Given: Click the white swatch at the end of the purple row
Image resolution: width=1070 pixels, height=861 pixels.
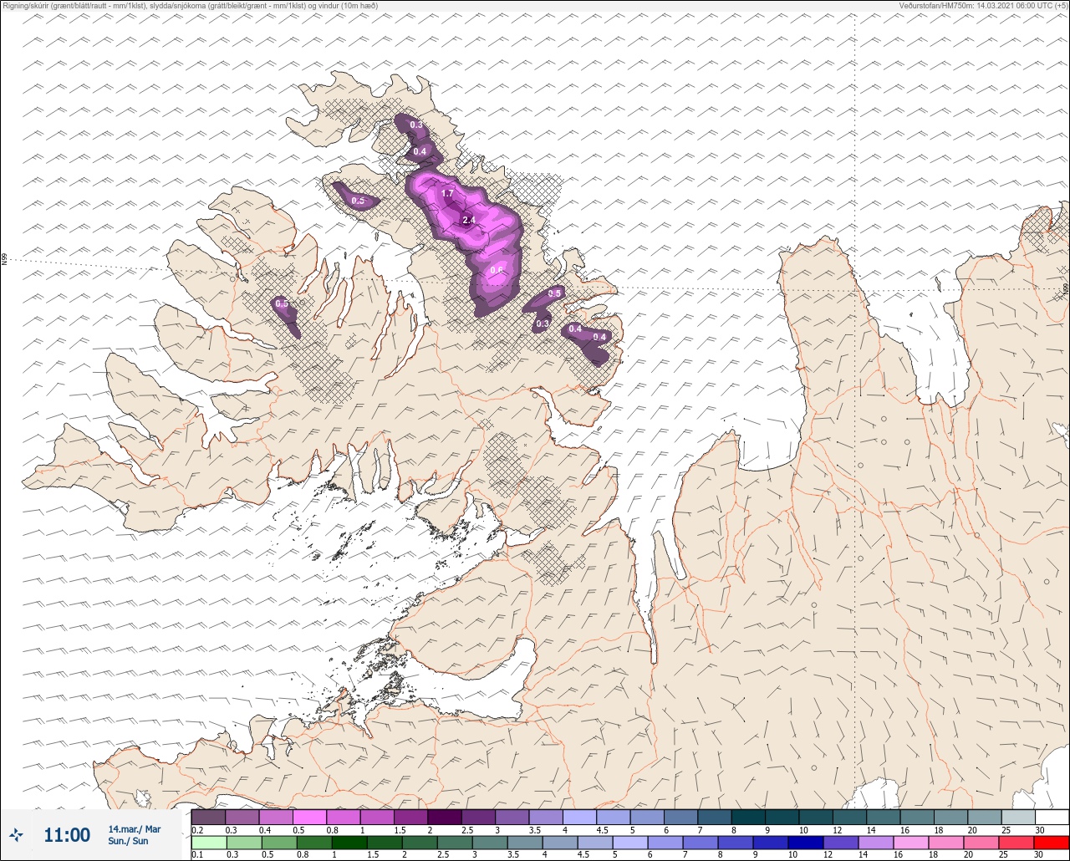Looking at the screenshot, I should [x=1052, y=817].
